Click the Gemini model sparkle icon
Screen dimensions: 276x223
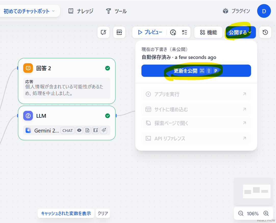28,130
